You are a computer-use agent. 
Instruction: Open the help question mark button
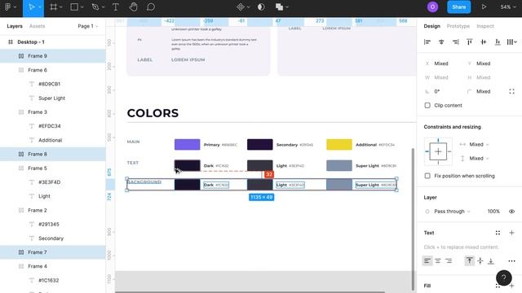point(504,278)
